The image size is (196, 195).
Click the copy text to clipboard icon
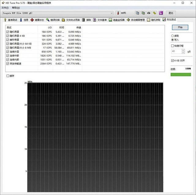[x=138, y=13]
